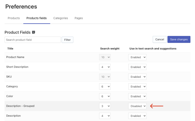Viewport: 195px width, 121px height.
Task: Select the Products fields tab
Action: tap(37, 18)
